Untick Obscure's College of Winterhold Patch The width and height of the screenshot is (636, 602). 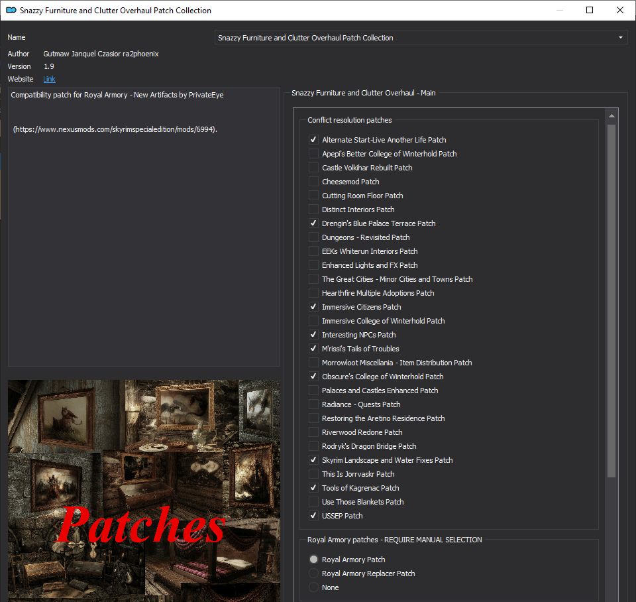tap(313, 377)
